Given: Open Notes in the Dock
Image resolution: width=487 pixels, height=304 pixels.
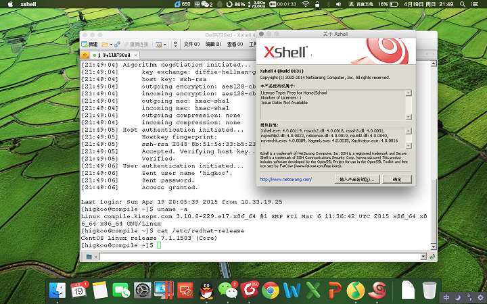Looking at the screenshot, I should coord(99,290).
